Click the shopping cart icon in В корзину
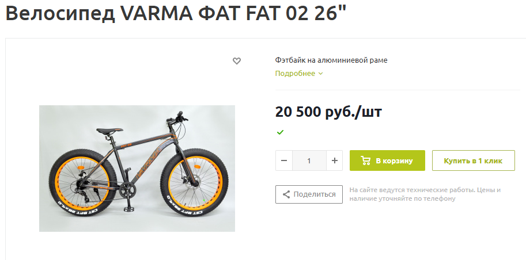The image size is (526, 260). point(366,160)
